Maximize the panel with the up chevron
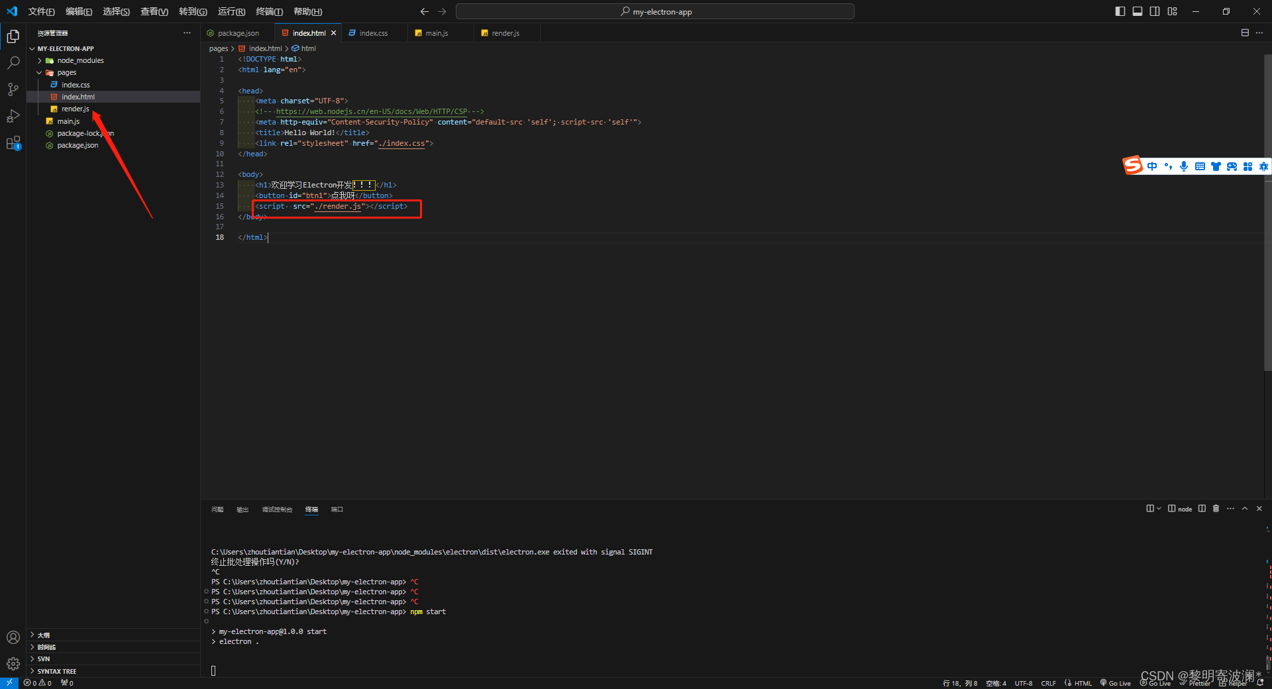This screenshot has height=689, width=1272. click(x=1245, y=509)
